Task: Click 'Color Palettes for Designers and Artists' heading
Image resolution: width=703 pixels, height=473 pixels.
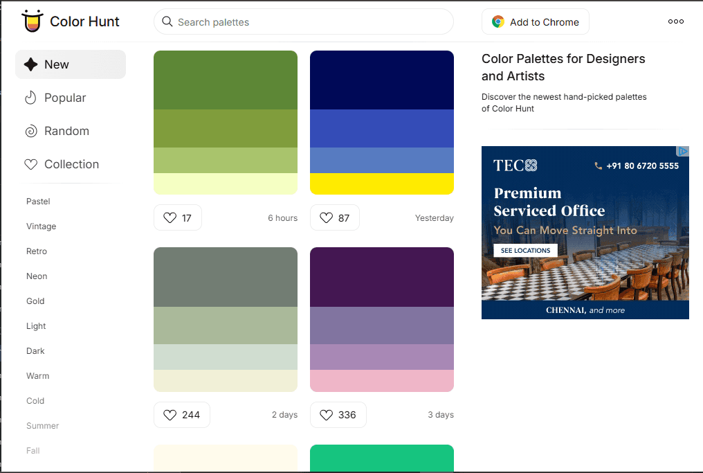Action: tap(563, 67)
